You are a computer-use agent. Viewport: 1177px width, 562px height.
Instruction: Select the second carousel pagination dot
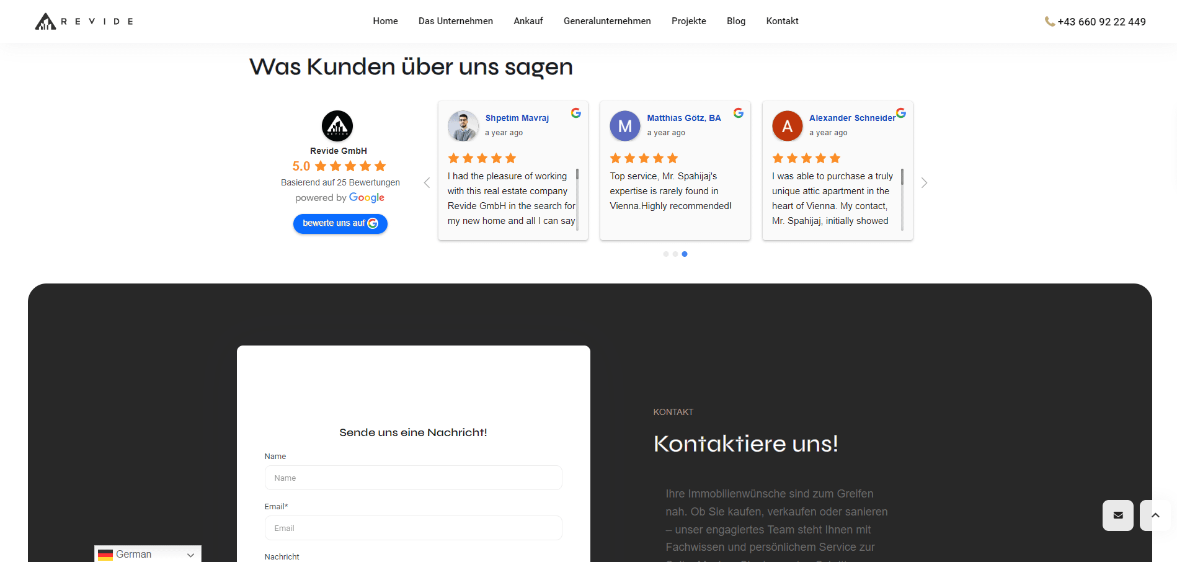tap(675, 254)
